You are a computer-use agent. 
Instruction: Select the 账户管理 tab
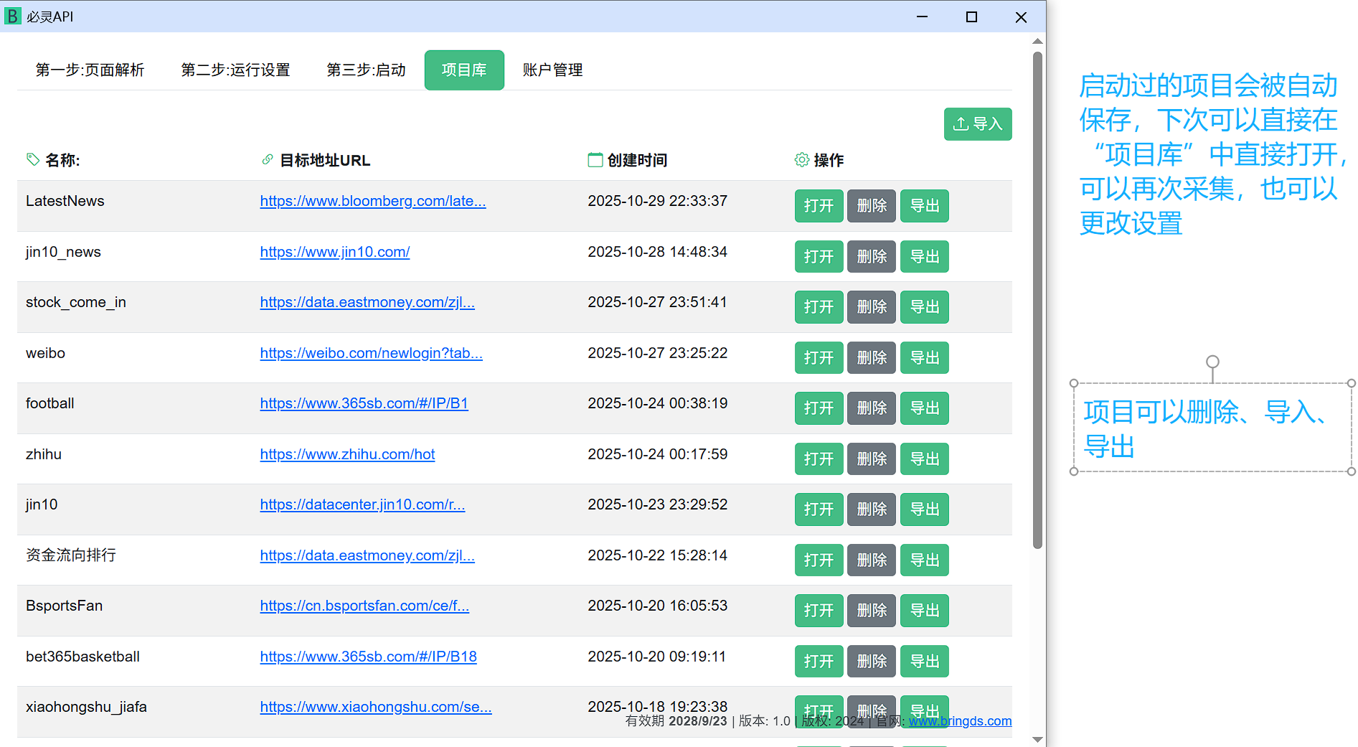click(x=552, y=70)
